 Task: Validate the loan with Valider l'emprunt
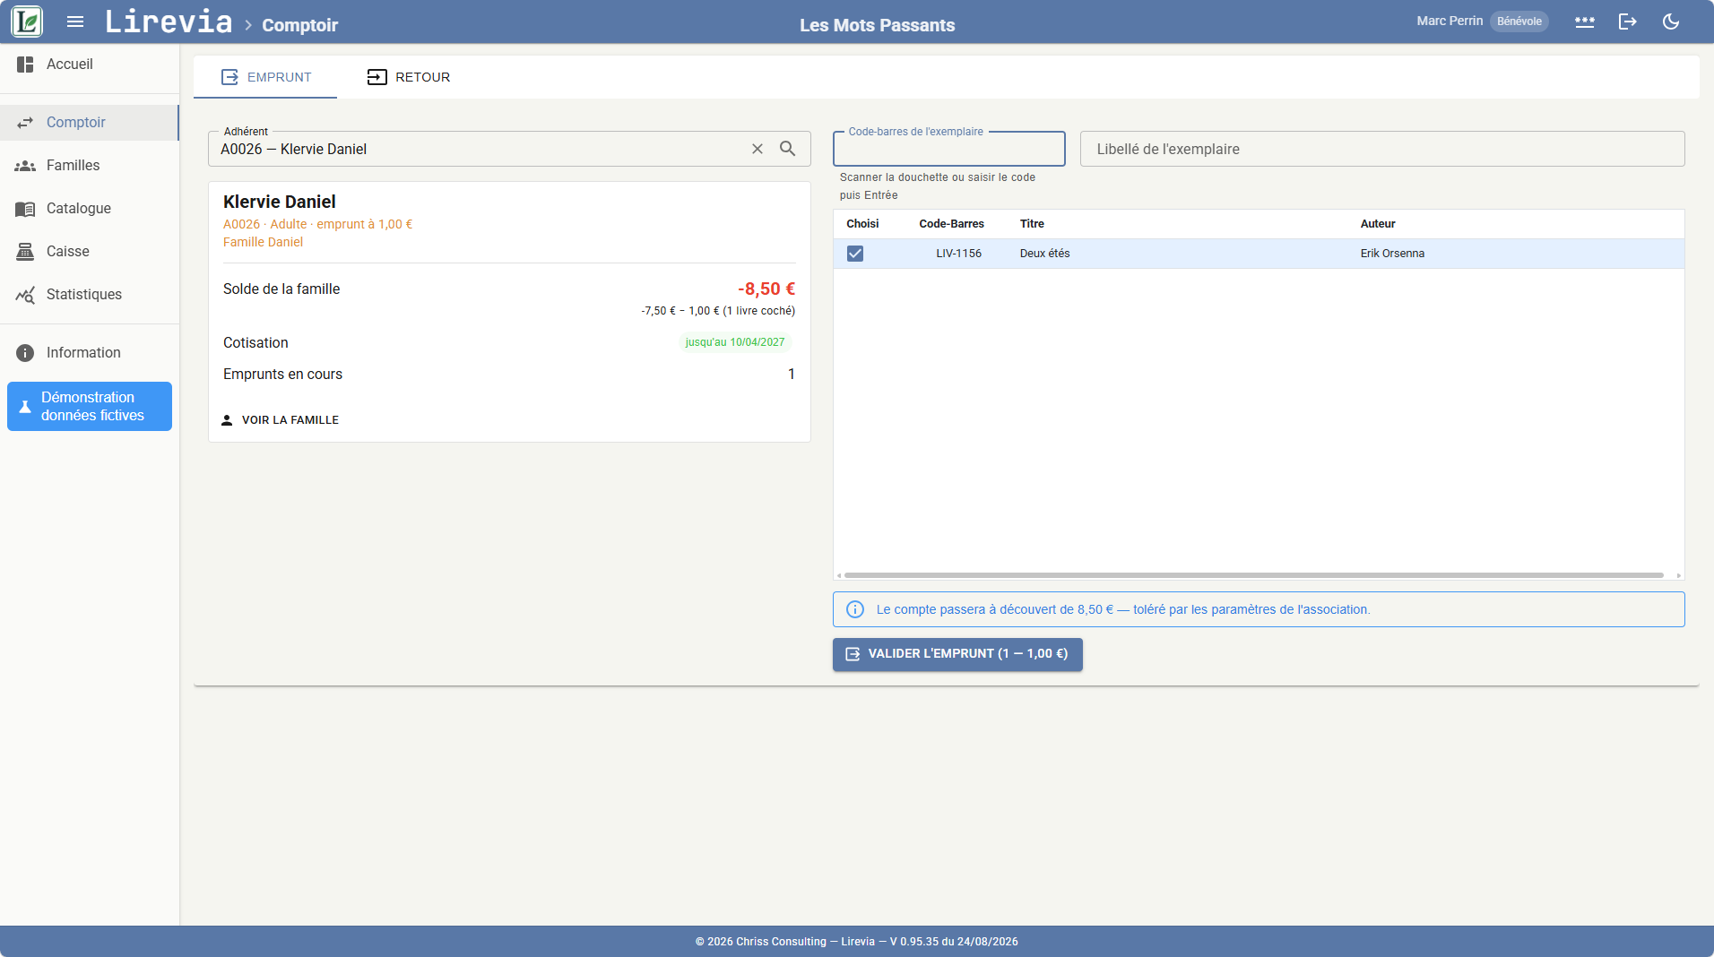click(957, 654)
